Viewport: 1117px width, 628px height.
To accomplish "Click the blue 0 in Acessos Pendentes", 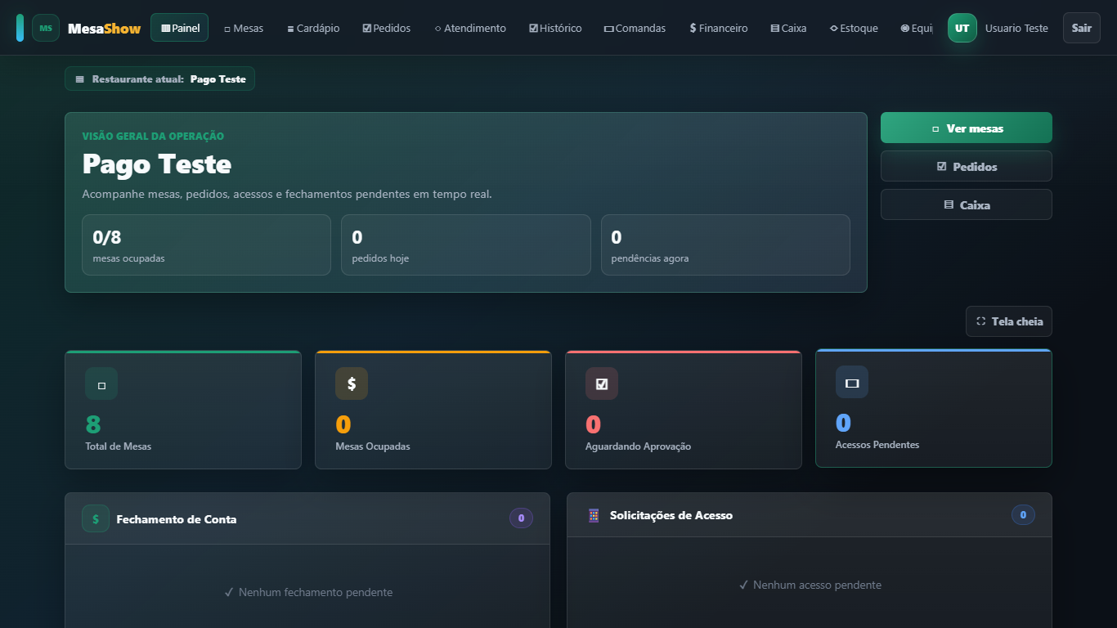I will 844,423.
